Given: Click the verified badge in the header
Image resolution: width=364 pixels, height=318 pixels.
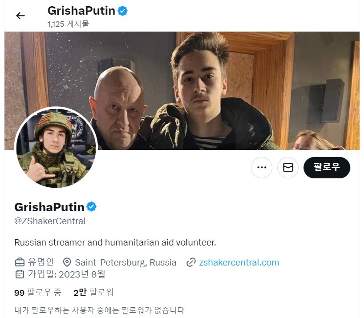Looking at the screenshot, I should point(122,11).
